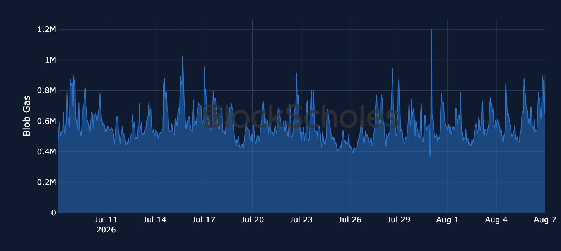561x251 pixels.
Task: Select the 1M y-axis tick label
Action: (x=50, y=60)
